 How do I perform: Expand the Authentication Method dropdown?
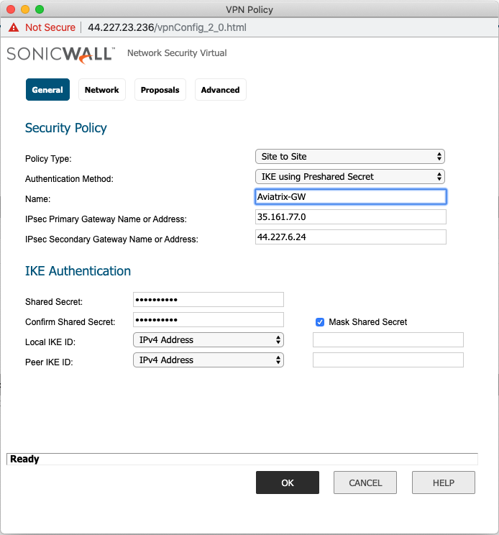(x=349, y=176)
